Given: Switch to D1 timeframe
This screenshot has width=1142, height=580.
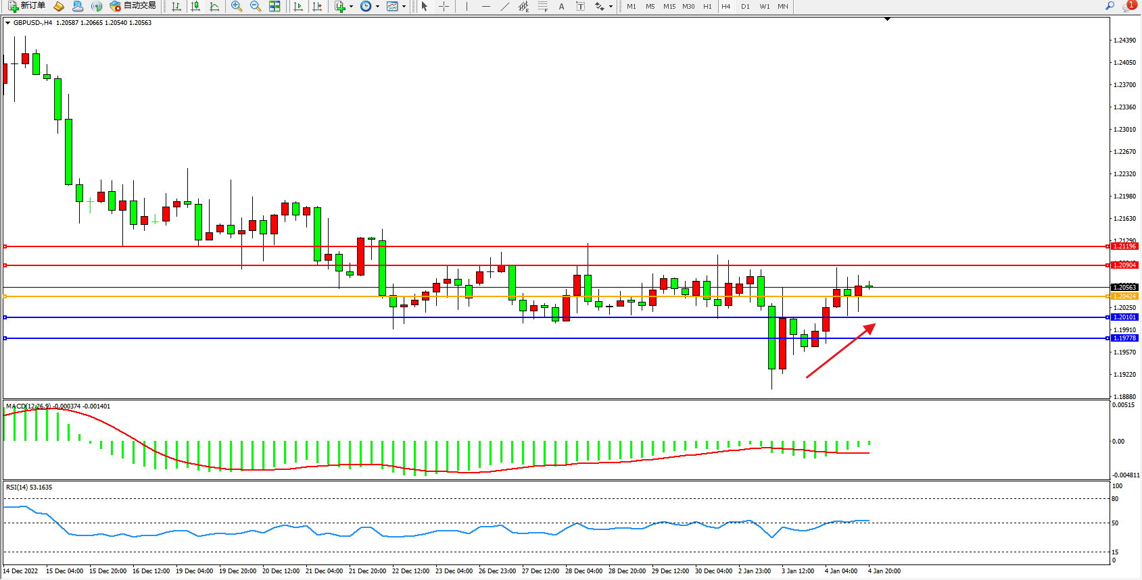Looking at the screenshot, I should pos(745,6).
